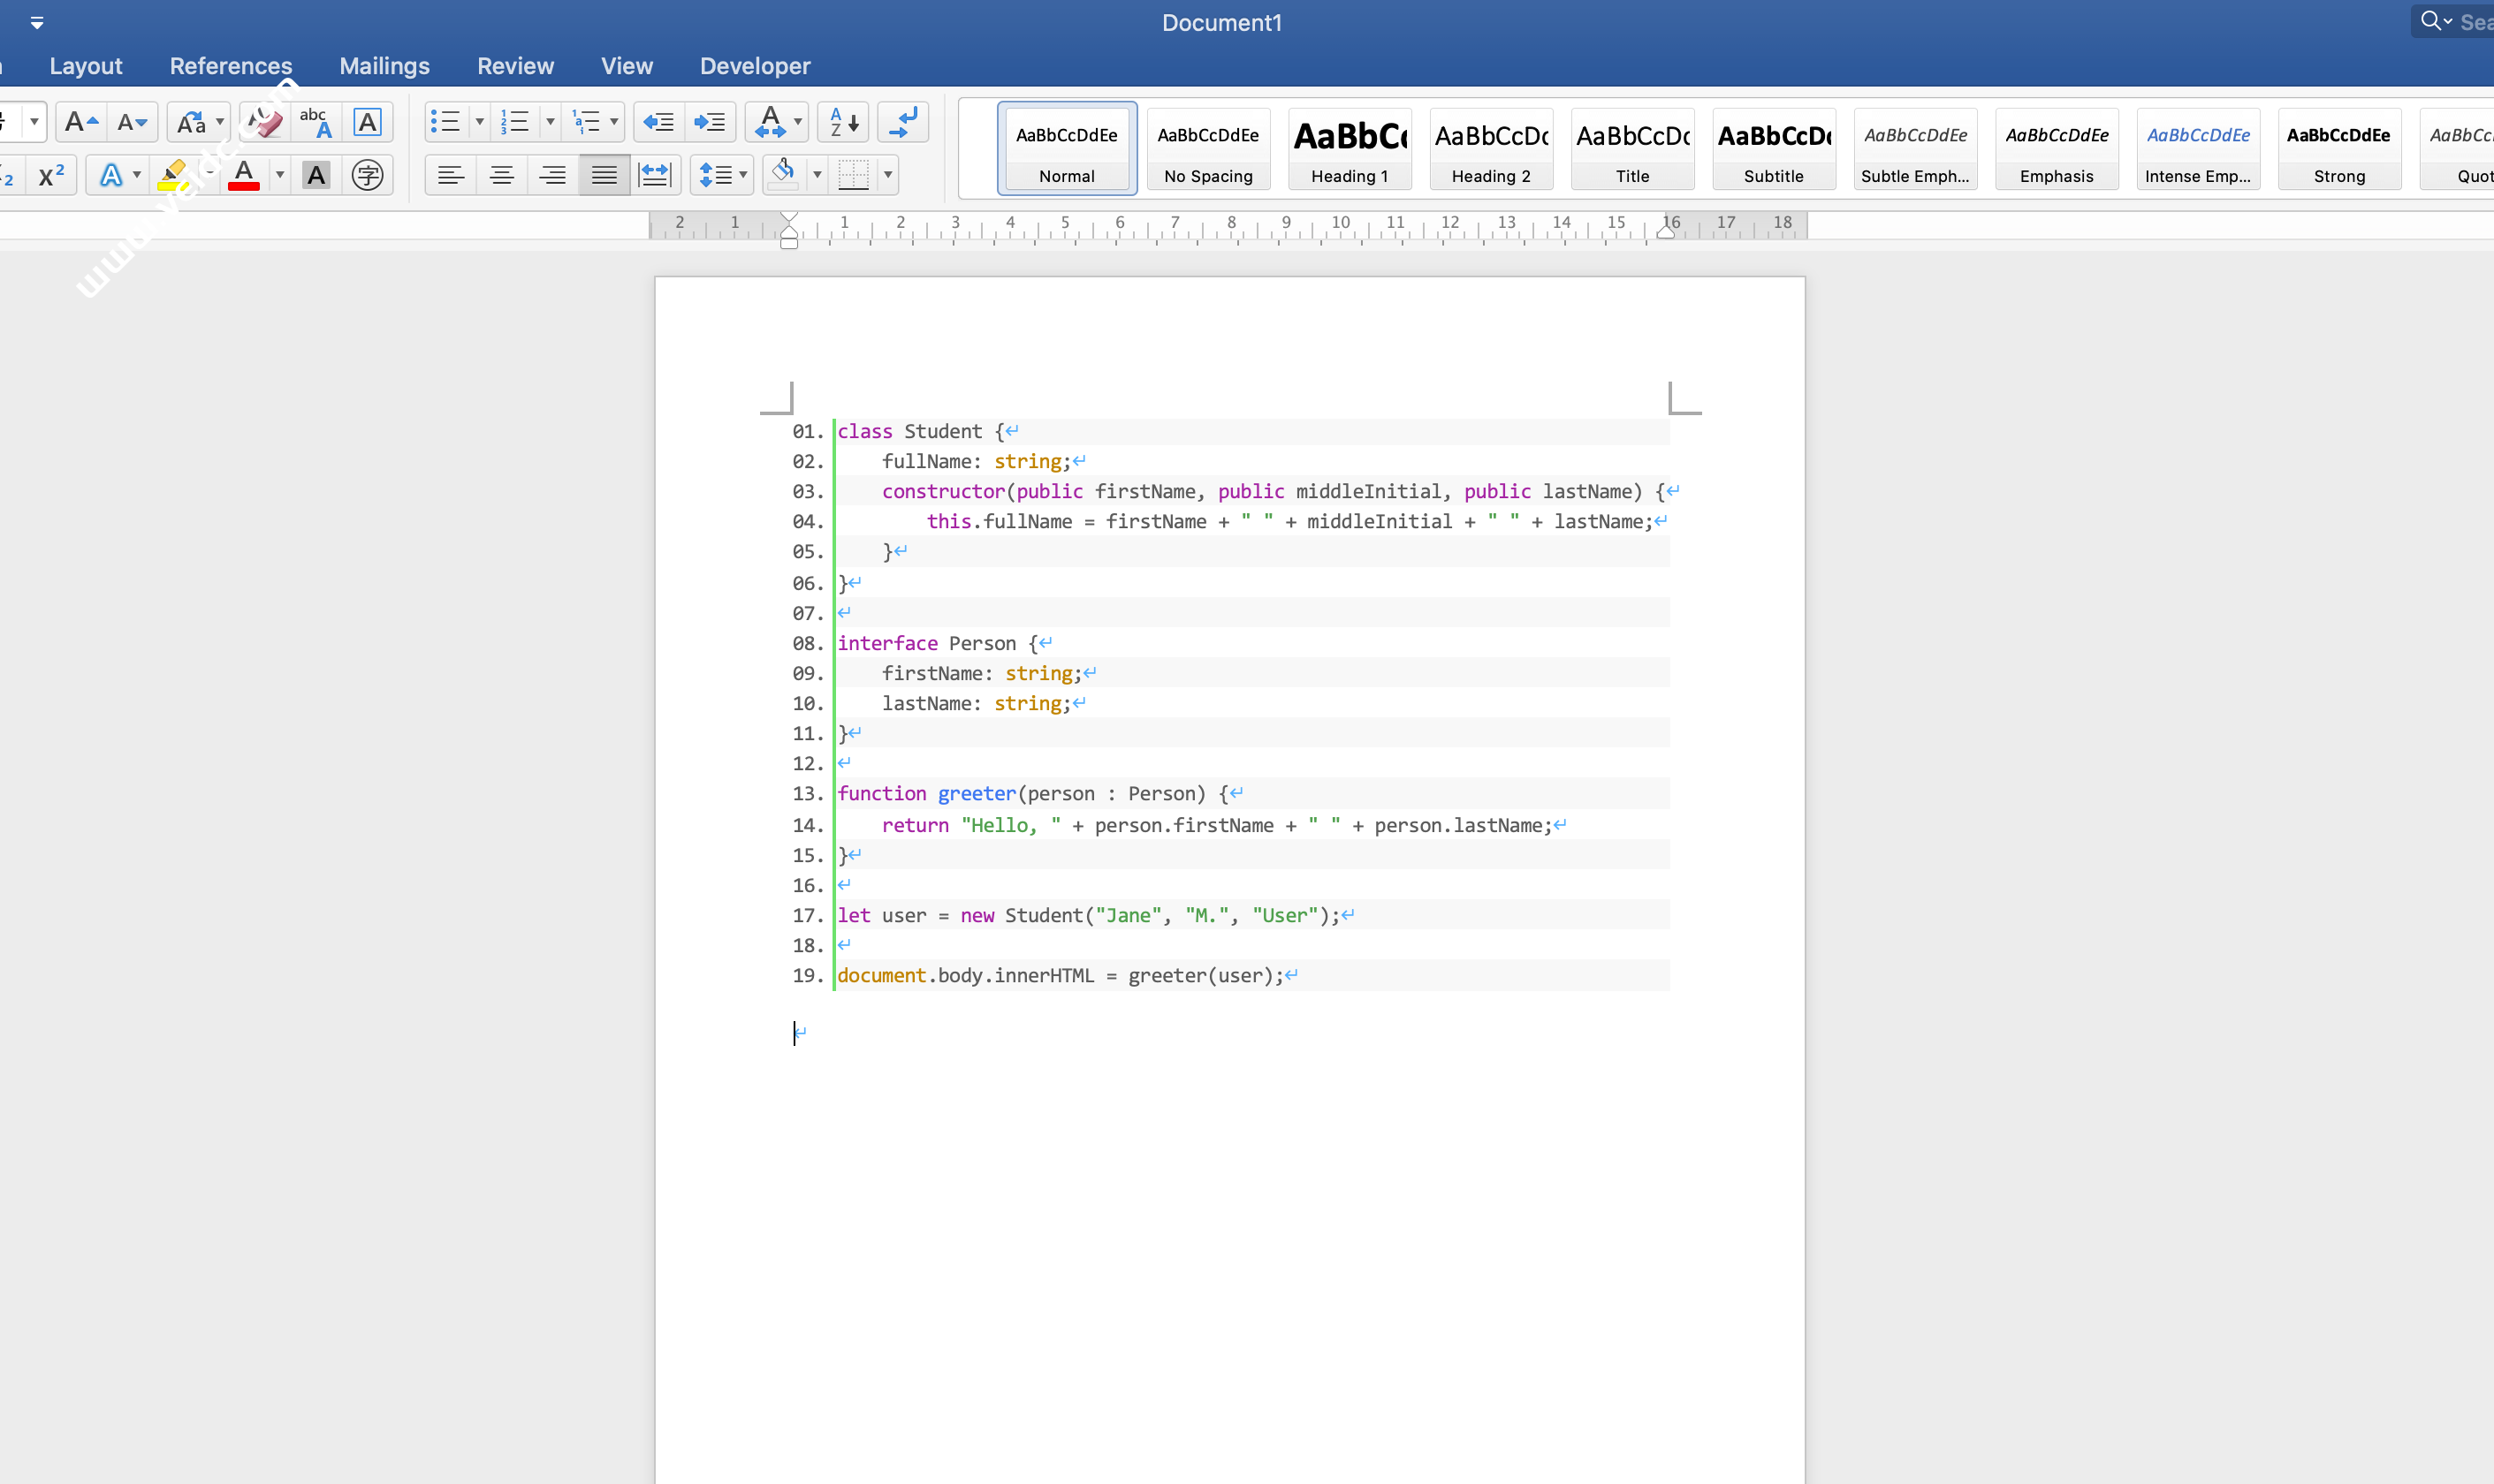The image size is (2494, 1484).
Task: Toggle justified text alignment
Action: (x=604, y=175)
